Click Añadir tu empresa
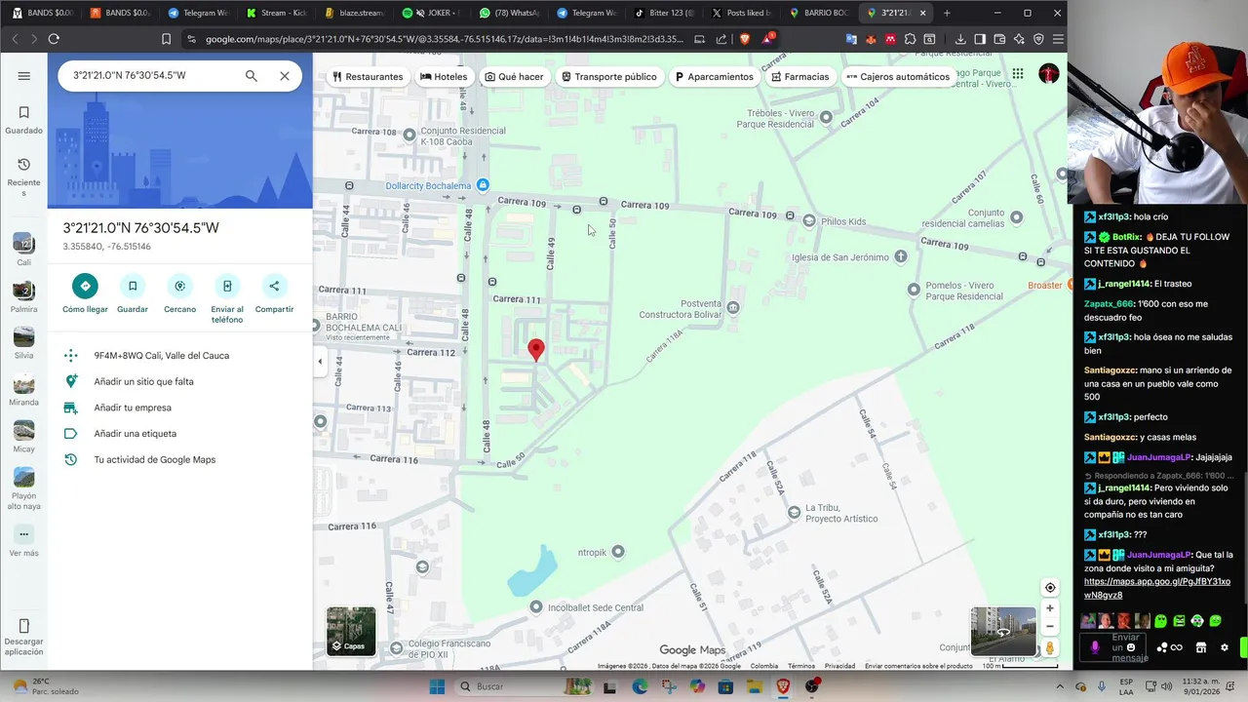1248x702 pixels. tap(179, 408)
